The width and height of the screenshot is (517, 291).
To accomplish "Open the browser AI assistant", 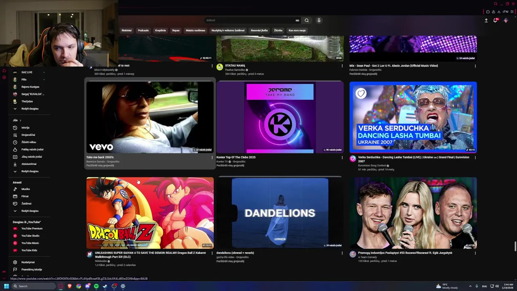I will 505,12.
